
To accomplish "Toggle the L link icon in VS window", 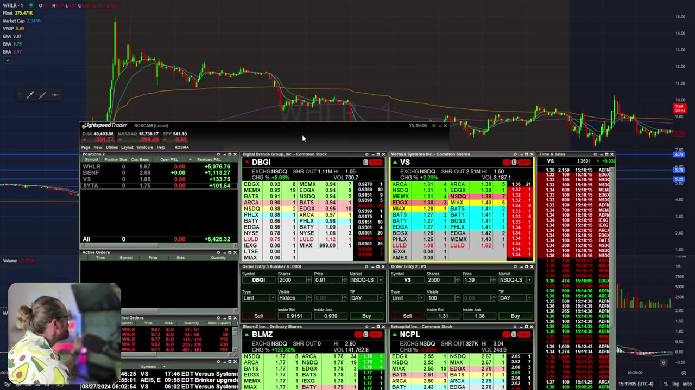I will click(x=514, y=162).
